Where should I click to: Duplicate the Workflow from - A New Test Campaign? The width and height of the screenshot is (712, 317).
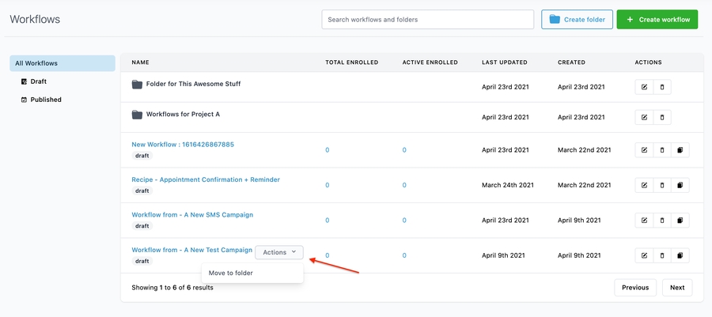click(680, 255)
